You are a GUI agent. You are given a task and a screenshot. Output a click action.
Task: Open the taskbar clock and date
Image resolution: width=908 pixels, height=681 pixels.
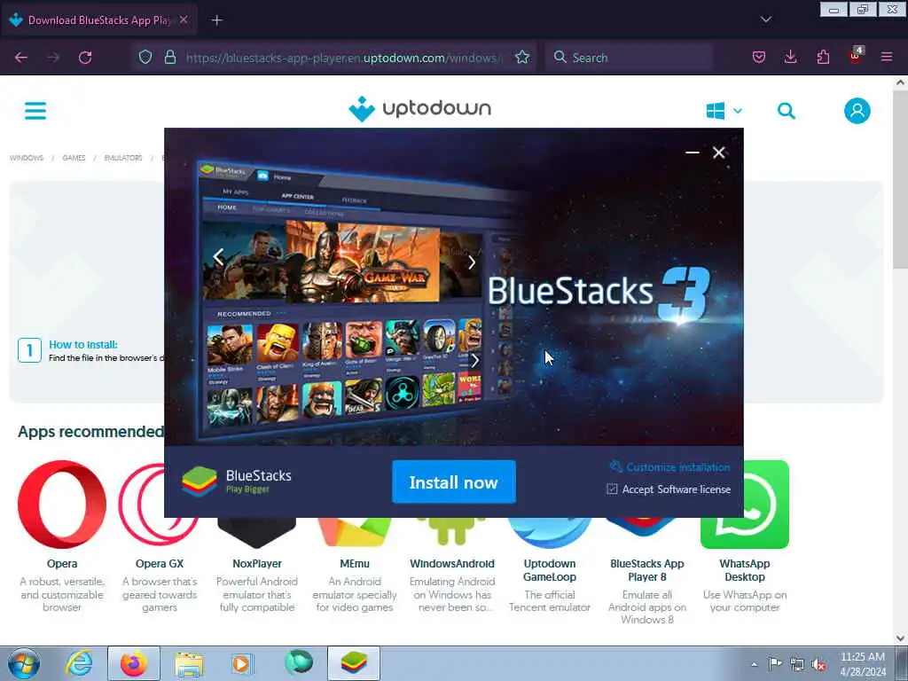click(863, 663)
